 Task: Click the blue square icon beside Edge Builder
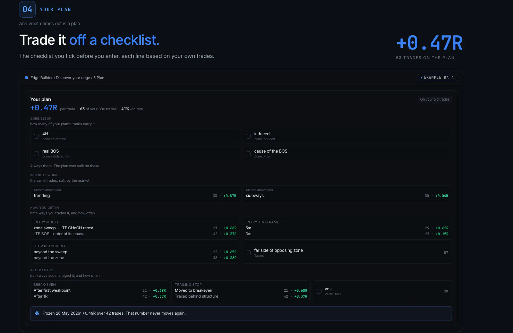pyautogui.click(x=26, y=78)
